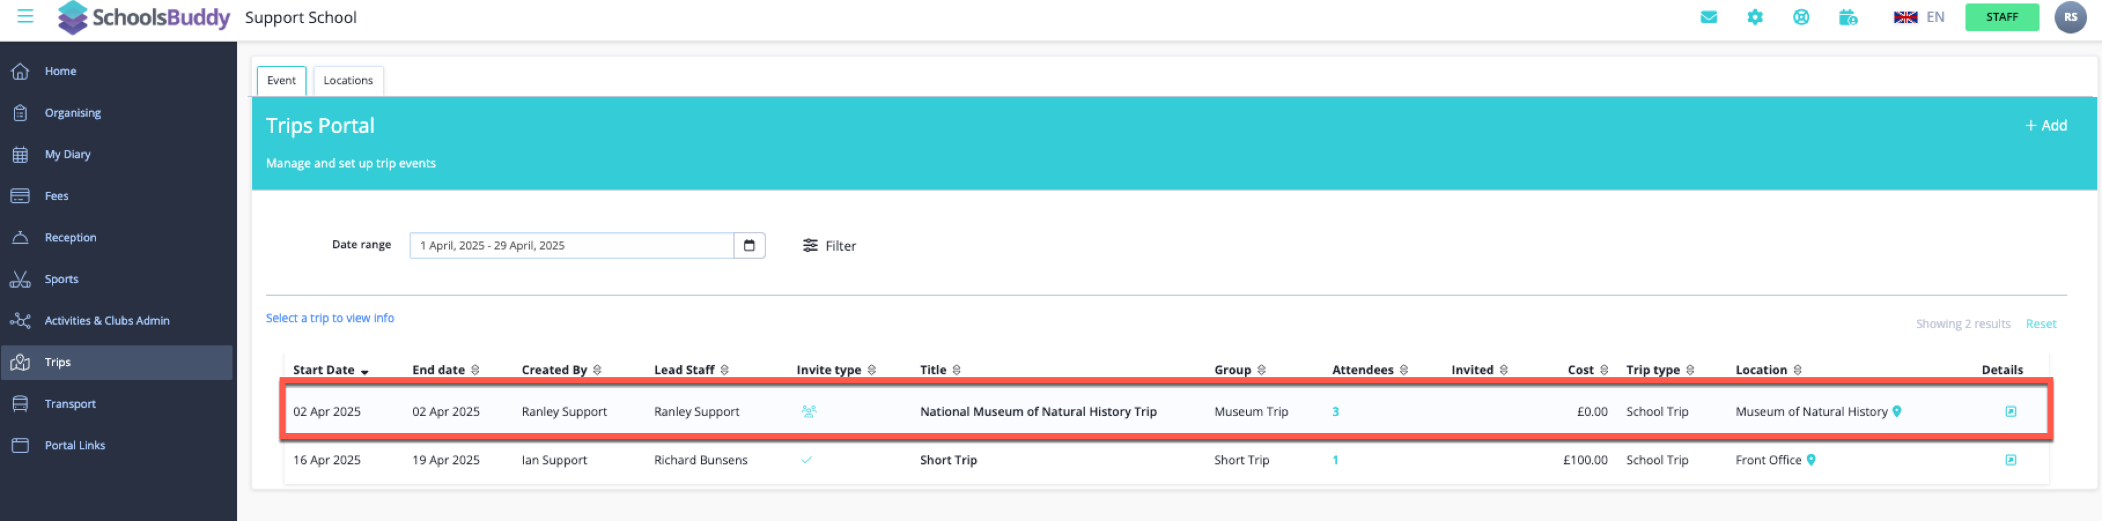
Task: Click the £100.00 cost cell
Action: pyautogui.click(x=1585, y=460)
